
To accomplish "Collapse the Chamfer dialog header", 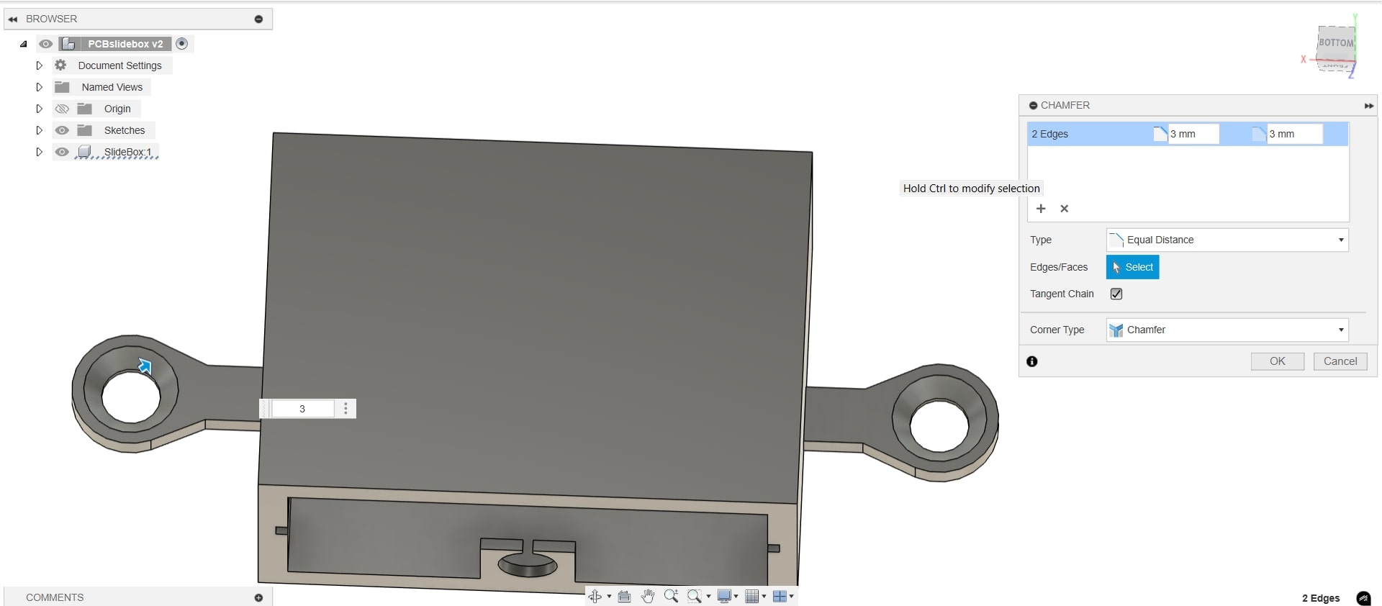I will 1033,105.
